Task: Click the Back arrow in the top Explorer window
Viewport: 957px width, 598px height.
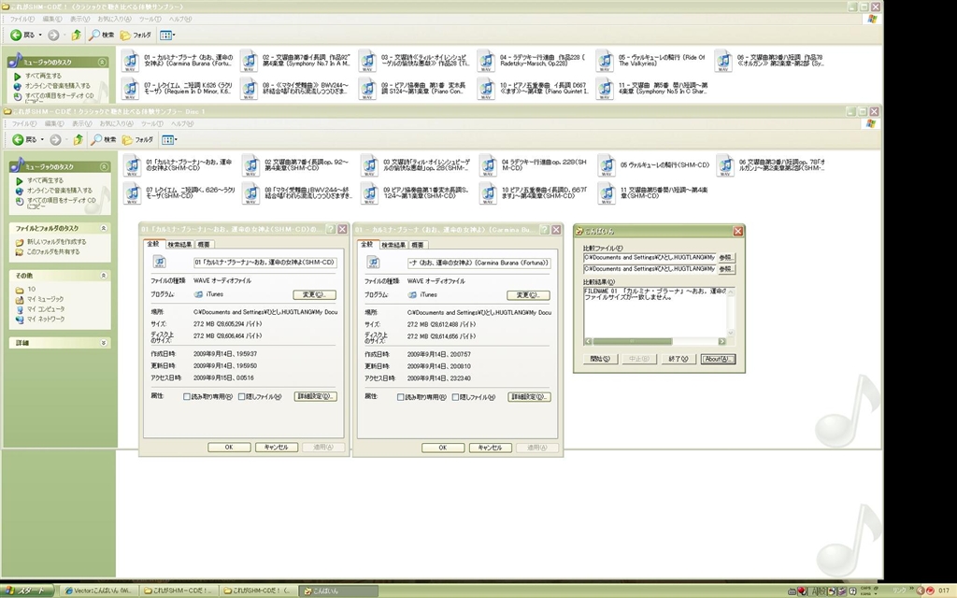Action: (x=17, y=36)
